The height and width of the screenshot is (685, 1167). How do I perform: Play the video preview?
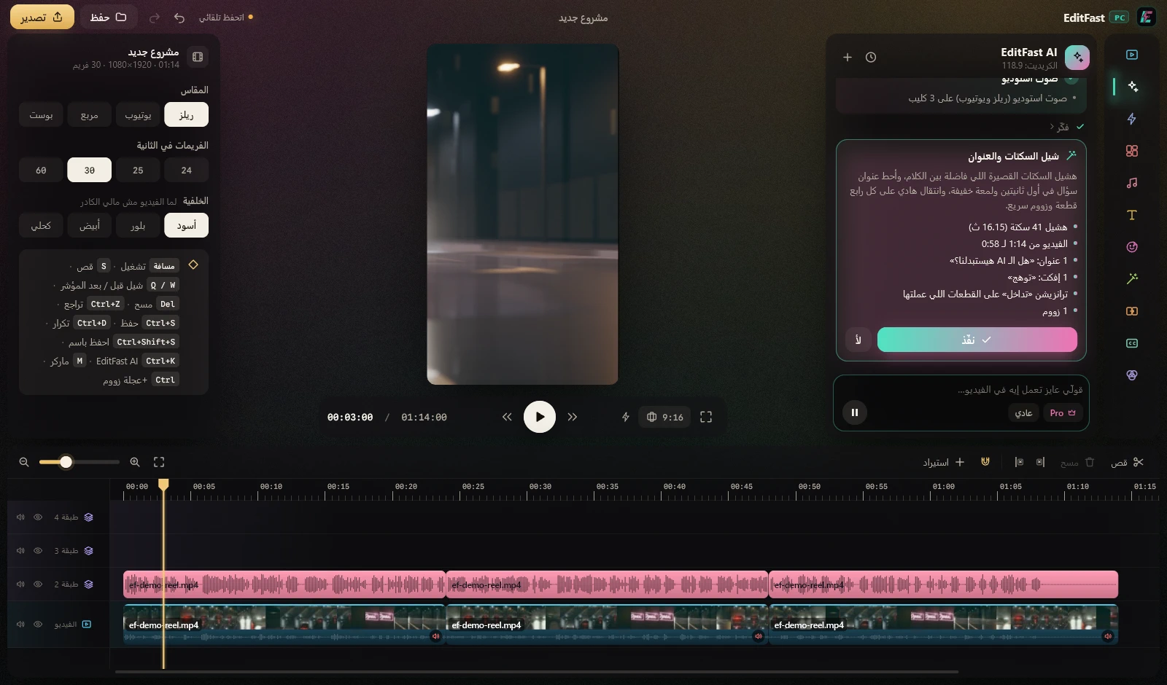(x=540, y=417)
